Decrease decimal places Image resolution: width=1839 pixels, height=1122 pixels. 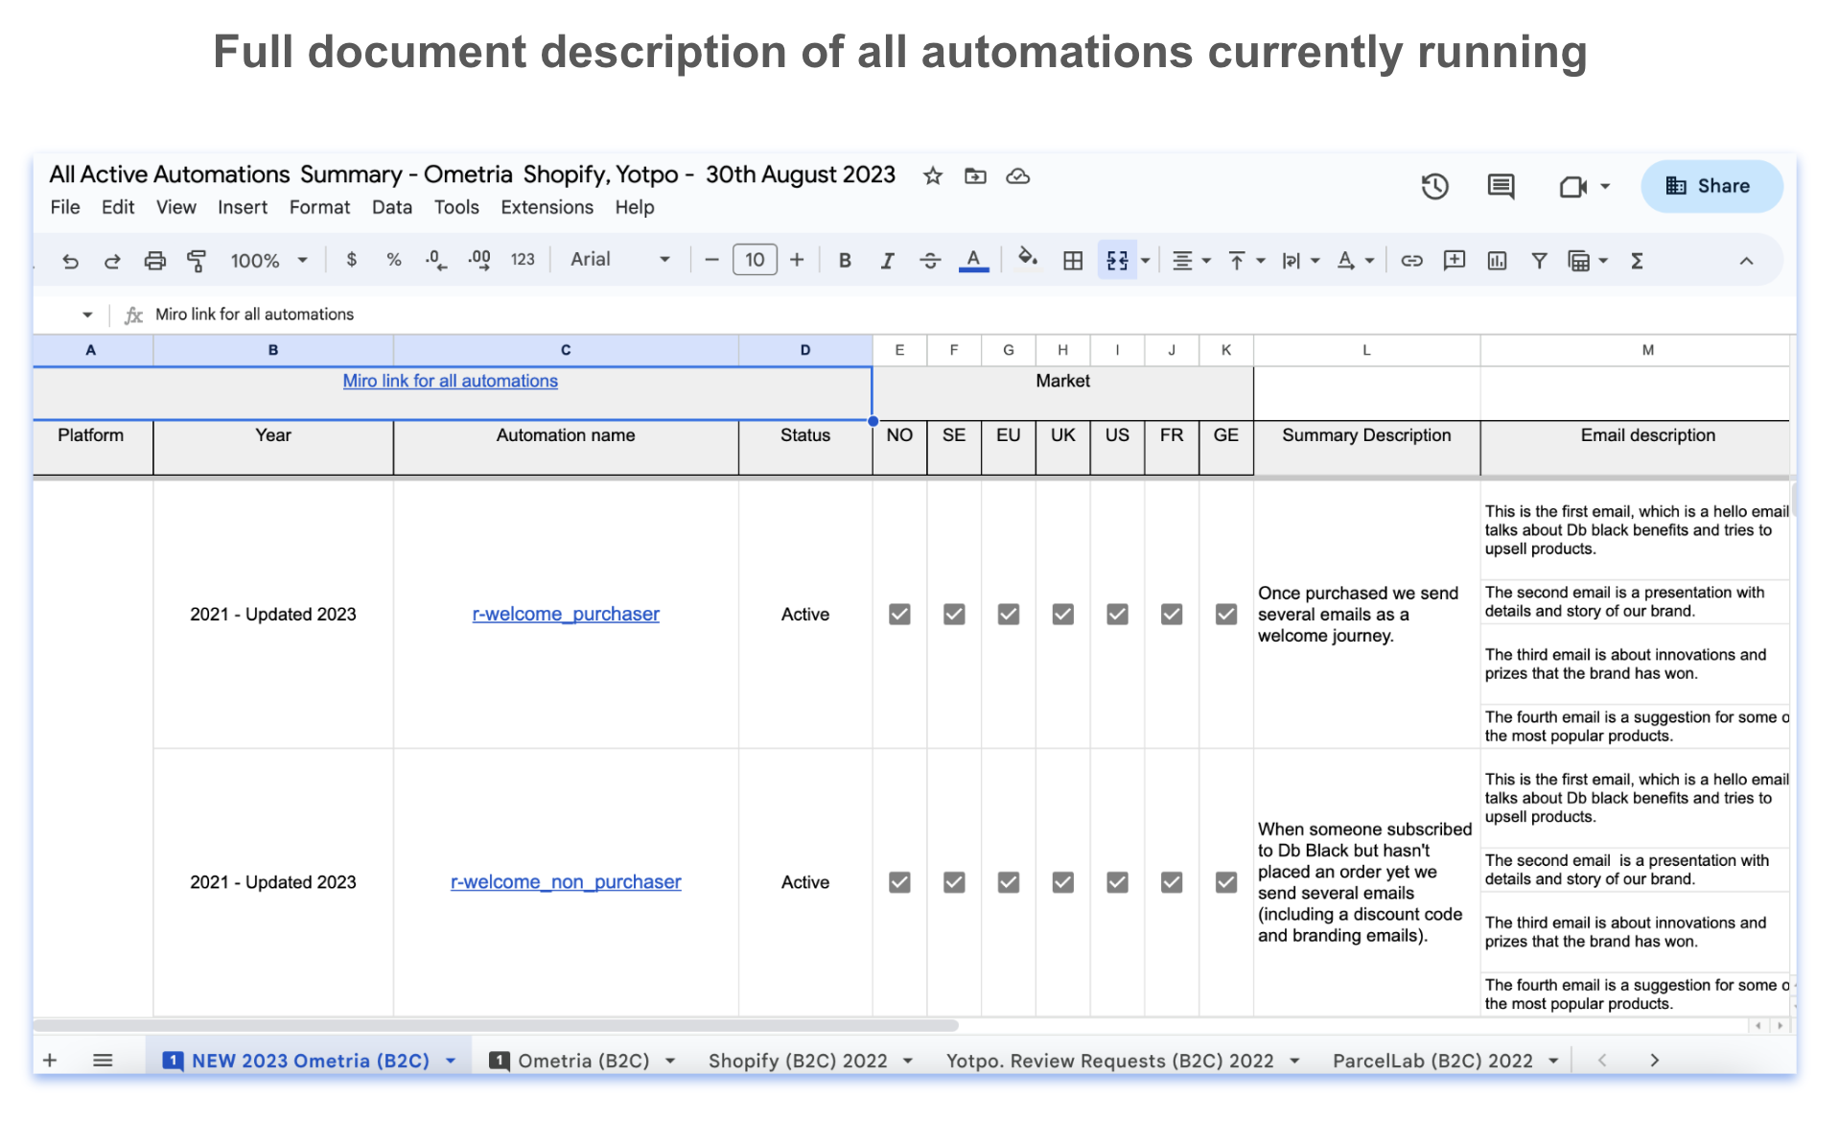(436, 260)
